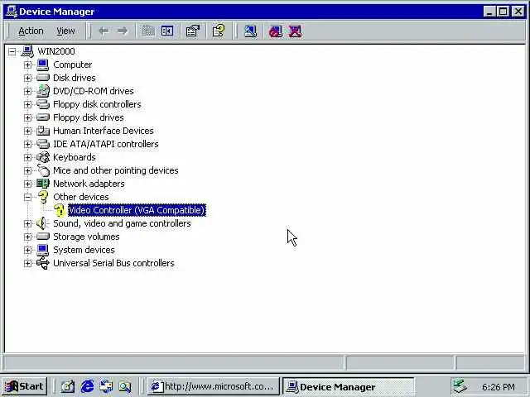Screen dimensions: 530x397
Task: Click the yellow question mark Other devices icon
Action: tap(43, 197)
